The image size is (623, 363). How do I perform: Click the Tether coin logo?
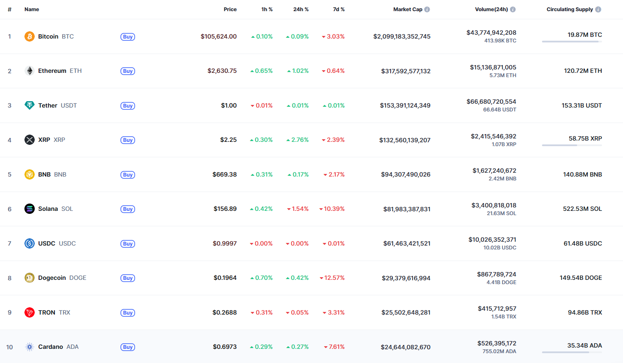29,105
